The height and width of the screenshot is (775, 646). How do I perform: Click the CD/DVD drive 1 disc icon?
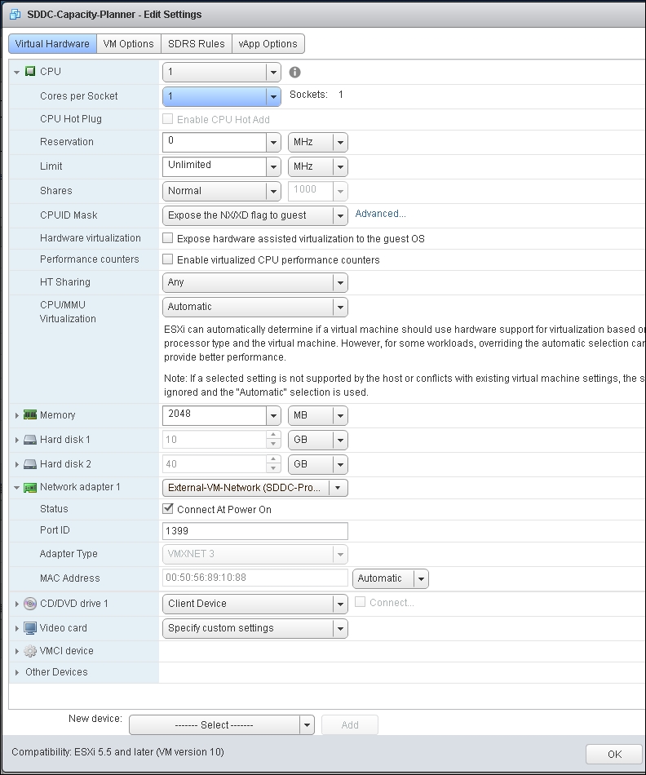[x=30, y=604]
